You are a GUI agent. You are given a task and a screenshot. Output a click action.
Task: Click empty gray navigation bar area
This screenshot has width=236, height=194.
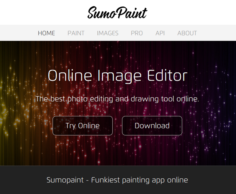[x=217, y=33]
